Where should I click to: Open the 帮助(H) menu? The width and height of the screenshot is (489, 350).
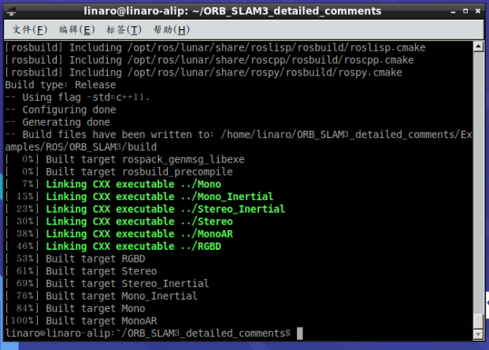point(171,30)
